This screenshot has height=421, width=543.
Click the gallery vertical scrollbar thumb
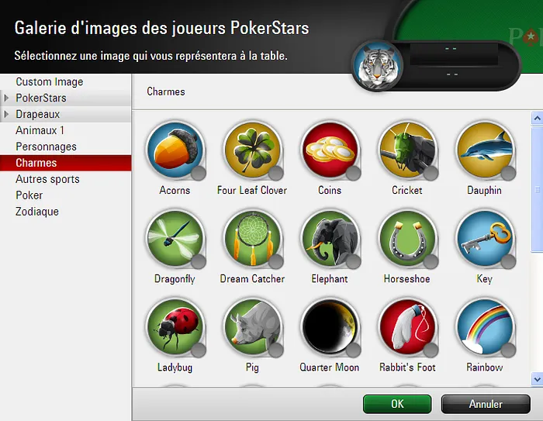point(537,189)
